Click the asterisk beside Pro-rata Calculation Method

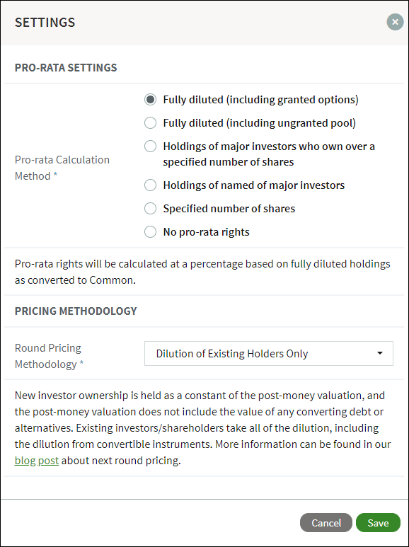click(x=55, y=175)
